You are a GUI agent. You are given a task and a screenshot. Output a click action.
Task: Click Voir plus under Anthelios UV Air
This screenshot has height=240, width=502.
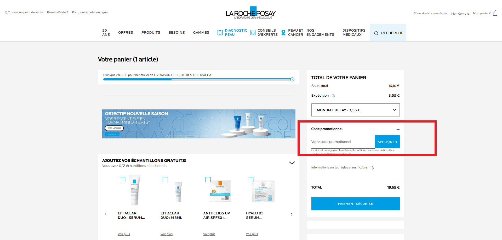[x=209, y=234]
